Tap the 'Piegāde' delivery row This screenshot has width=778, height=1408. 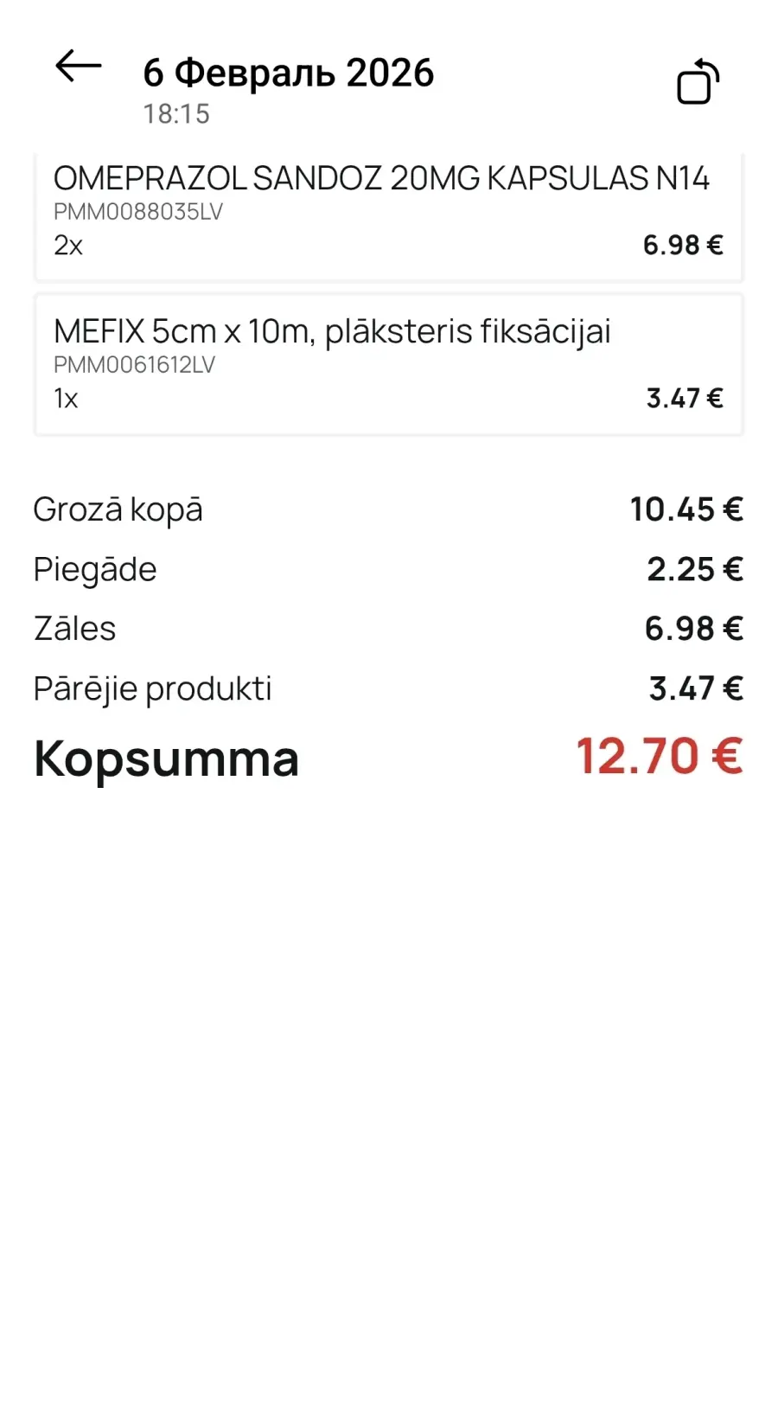pos(95,570)
